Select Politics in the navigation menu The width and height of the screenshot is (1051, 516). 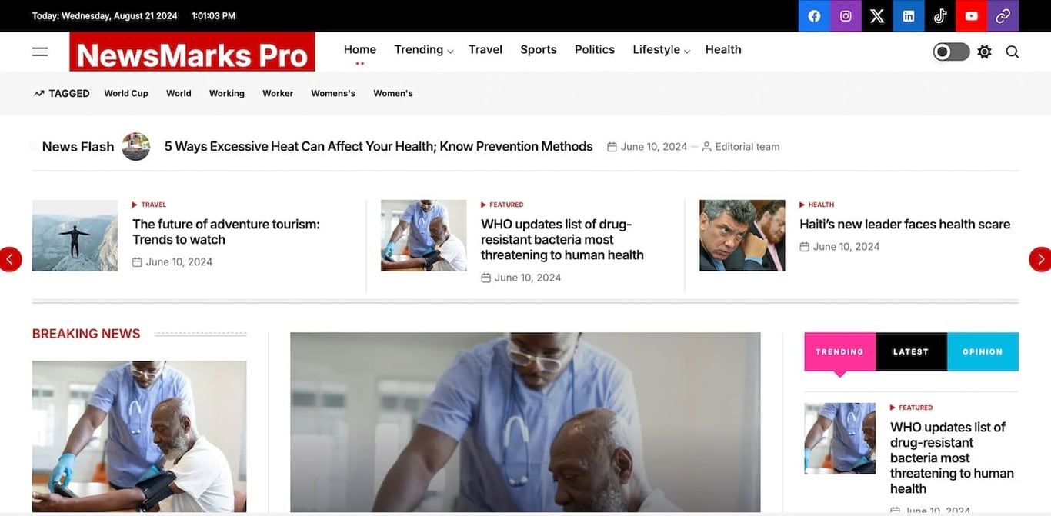click(595, 50)
